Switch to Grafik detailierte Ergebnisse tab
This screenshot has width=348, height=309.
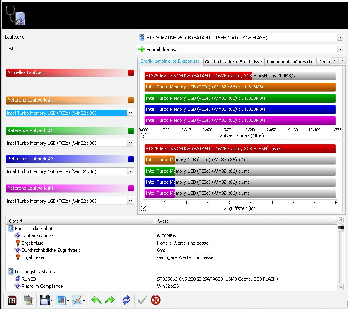pos(233,62)
